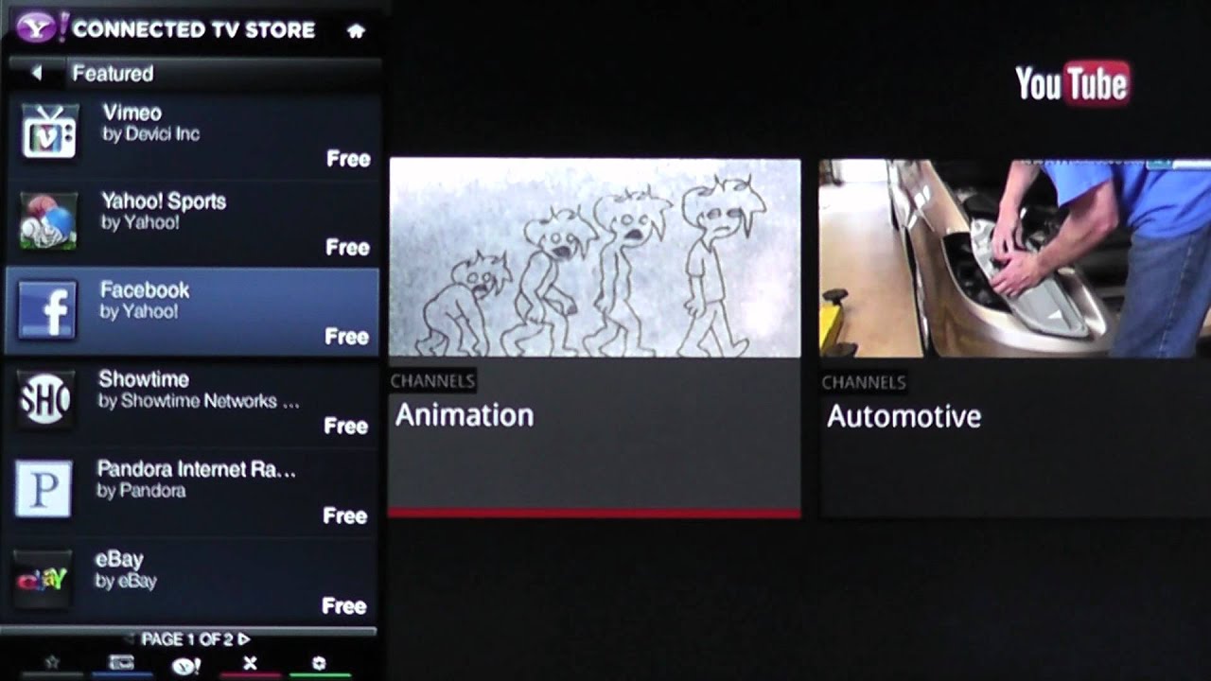
Task: Select the Yahoo! Sports app title
Action: (x=164, y=201)
